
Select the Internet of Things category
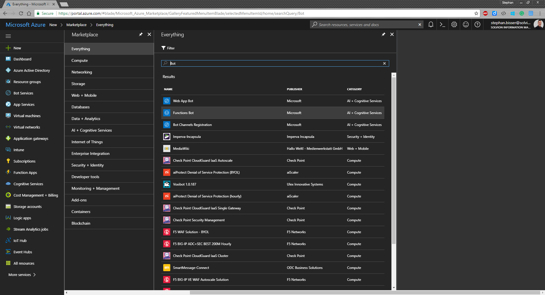coord(109,142)
